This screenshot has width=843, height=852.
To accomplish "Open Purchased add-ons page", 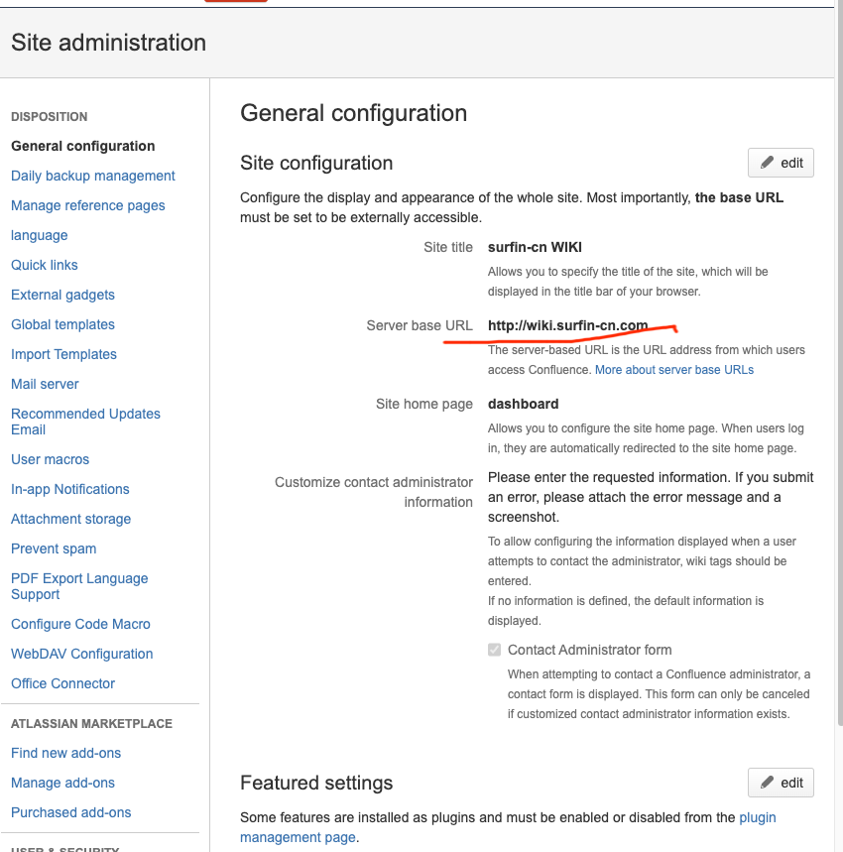I will point(71,812).
